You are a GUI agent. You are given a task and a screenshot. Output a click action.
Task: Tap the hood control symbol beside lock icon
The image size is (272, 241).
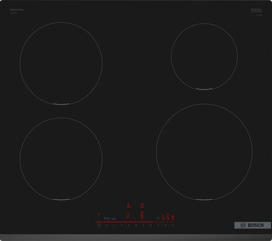coord(114,218)
